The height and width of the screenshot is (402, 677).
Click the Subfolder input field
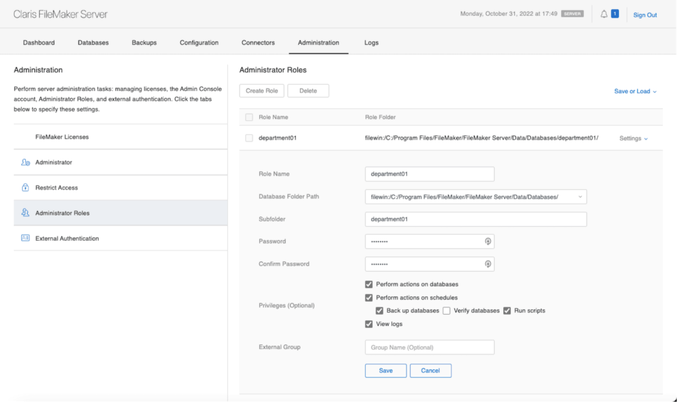(476, 220)
